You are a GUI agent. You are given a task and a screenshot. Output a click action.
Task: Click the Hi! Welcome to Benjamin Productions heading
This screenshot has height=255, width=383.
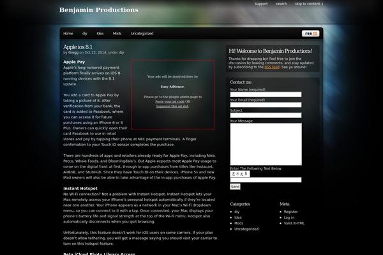point(271,51)
